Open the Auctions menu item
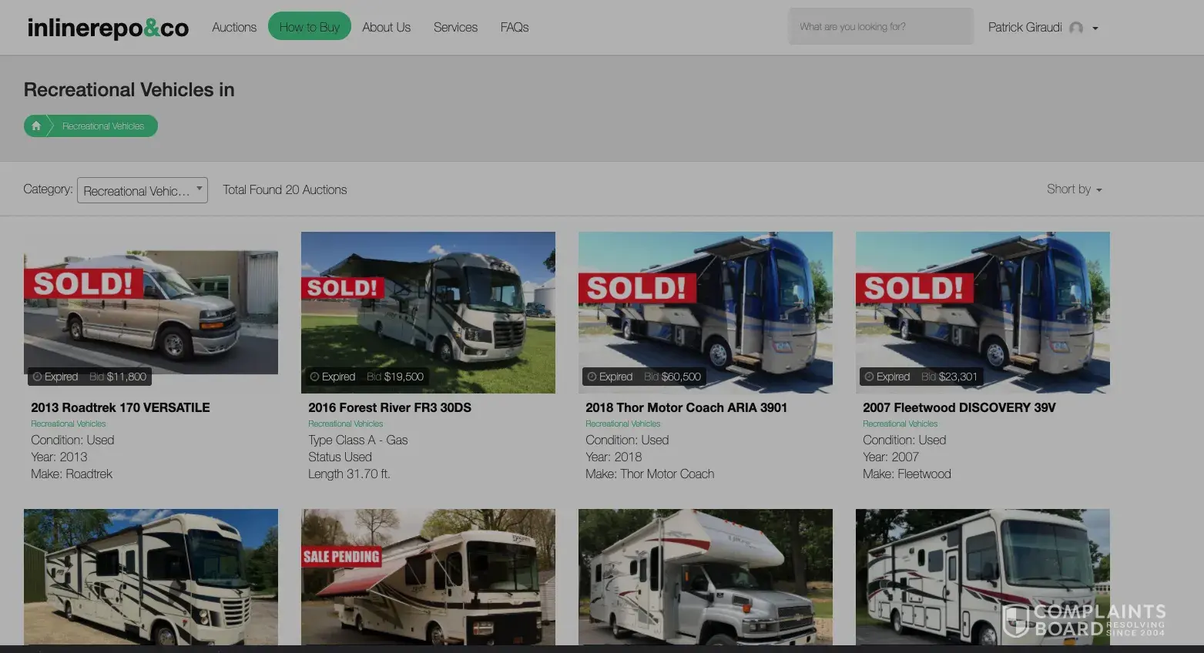 pyautogui.click(x=234, y=27)
